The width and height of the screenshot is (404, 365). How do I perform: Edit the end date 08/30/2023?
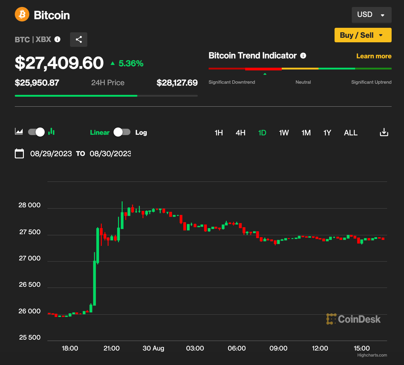tap(110, 153)
